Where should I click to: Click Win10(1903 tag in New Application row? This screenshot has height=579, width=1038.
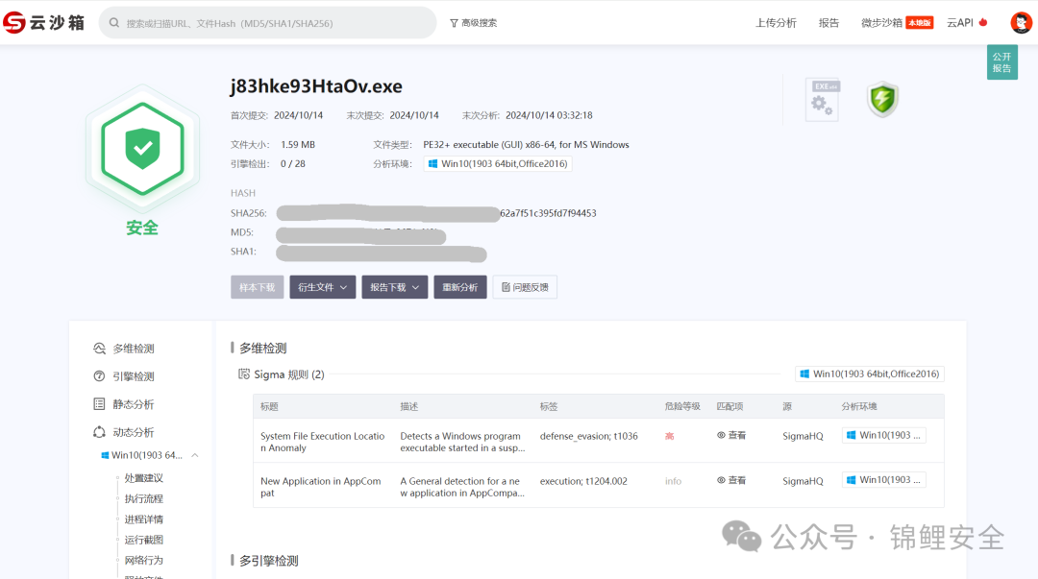[884, 480]
